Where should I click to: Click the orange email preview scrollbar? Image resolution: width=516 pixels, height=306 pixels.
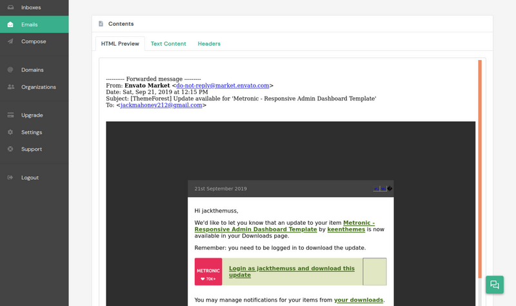click(480, 169)
